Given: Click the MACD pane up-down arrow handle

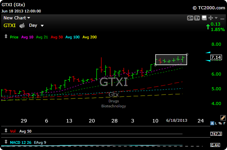Looking at the screenshot, I should 6,141.
